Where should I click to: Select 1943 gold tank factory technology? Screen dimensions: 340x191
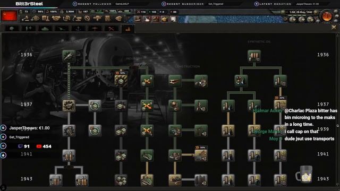point(147,180)
